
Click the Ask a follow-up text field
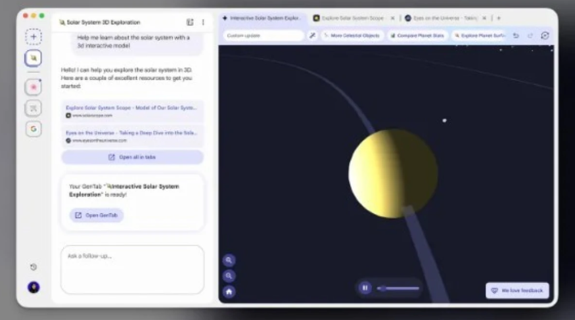[x=132, y=269]
